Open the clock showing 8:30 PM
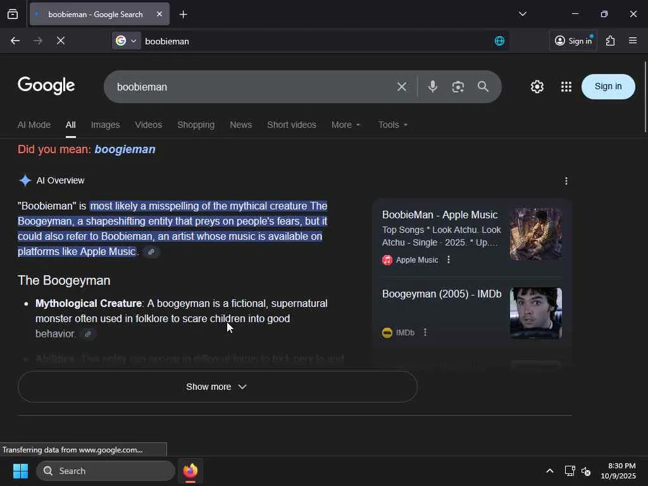Image resolution: width=648 pixels, height=486 pixels. pyautogui.click(x=618, y=471)
